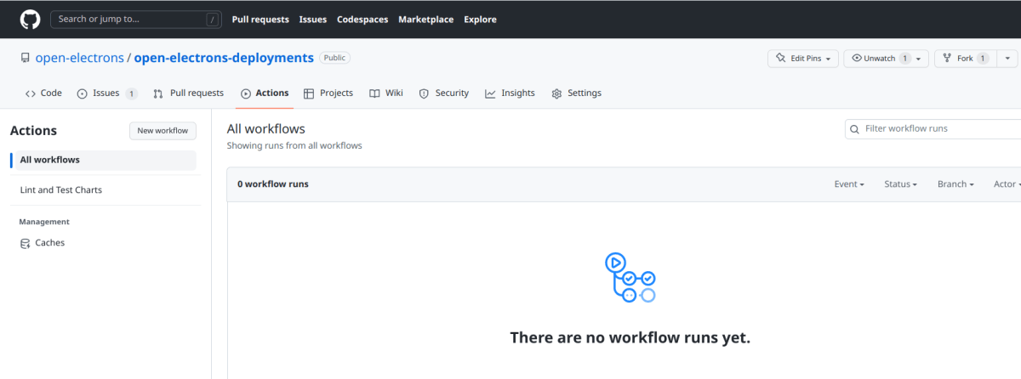This screenshot has height=379, width=1021.
Task: Focus the Filter workflow runs field
Action: (933, 129)
